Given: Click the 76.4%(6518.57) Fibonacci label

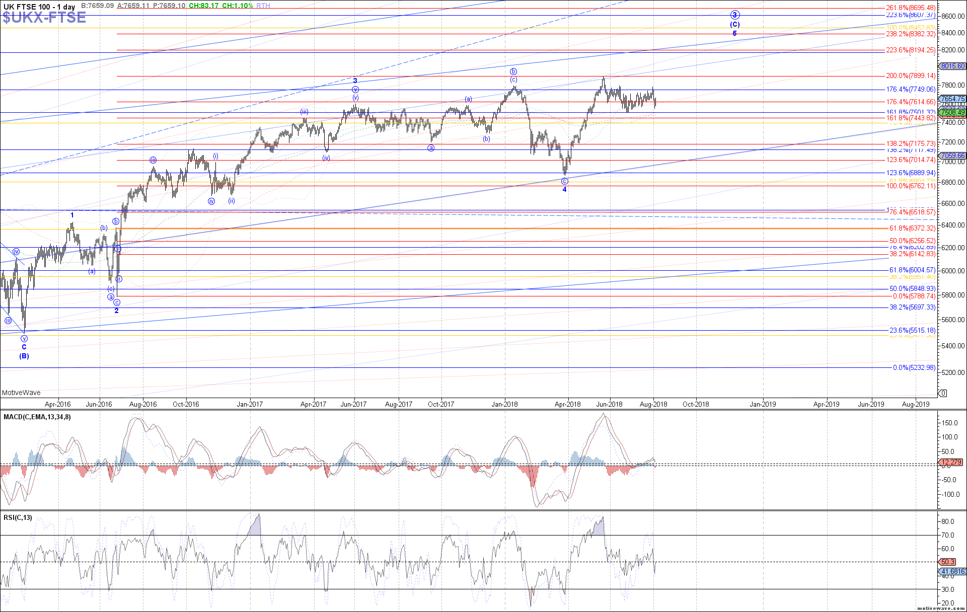Looking at the screenshot, I should tap(912, 212).
